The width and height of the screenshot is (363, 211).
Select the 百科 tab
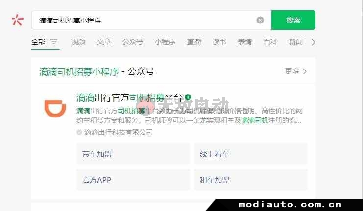pyautogui.click(x=270, y=42)
